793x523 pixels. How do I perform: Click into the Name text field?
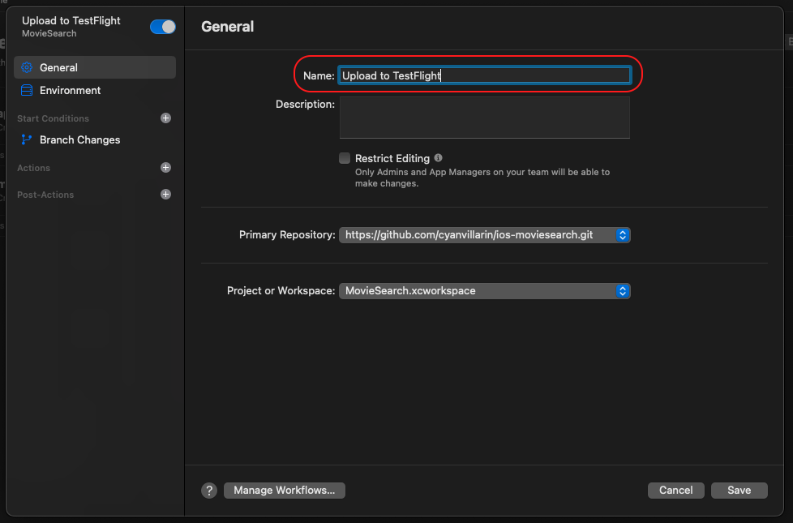(485, 75)
